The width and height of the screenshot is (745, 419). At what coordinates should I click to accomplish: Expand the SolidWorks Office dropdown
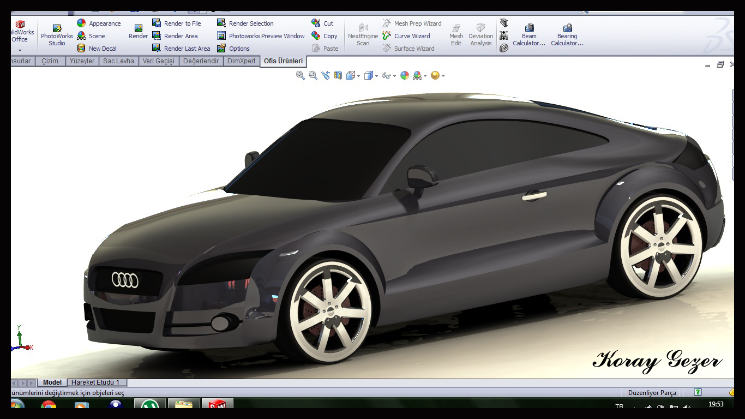point(20,50)
